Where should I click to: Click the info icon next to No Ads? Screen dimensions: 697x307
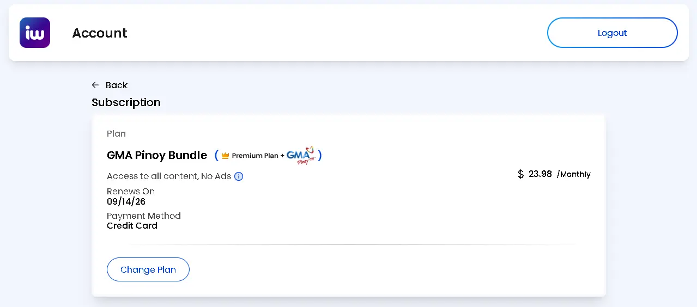click(x=239, y=176)
